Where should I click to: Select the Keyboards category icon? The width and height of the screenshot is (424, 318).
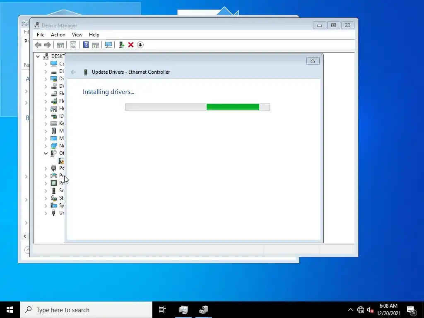tap(54, 123)
